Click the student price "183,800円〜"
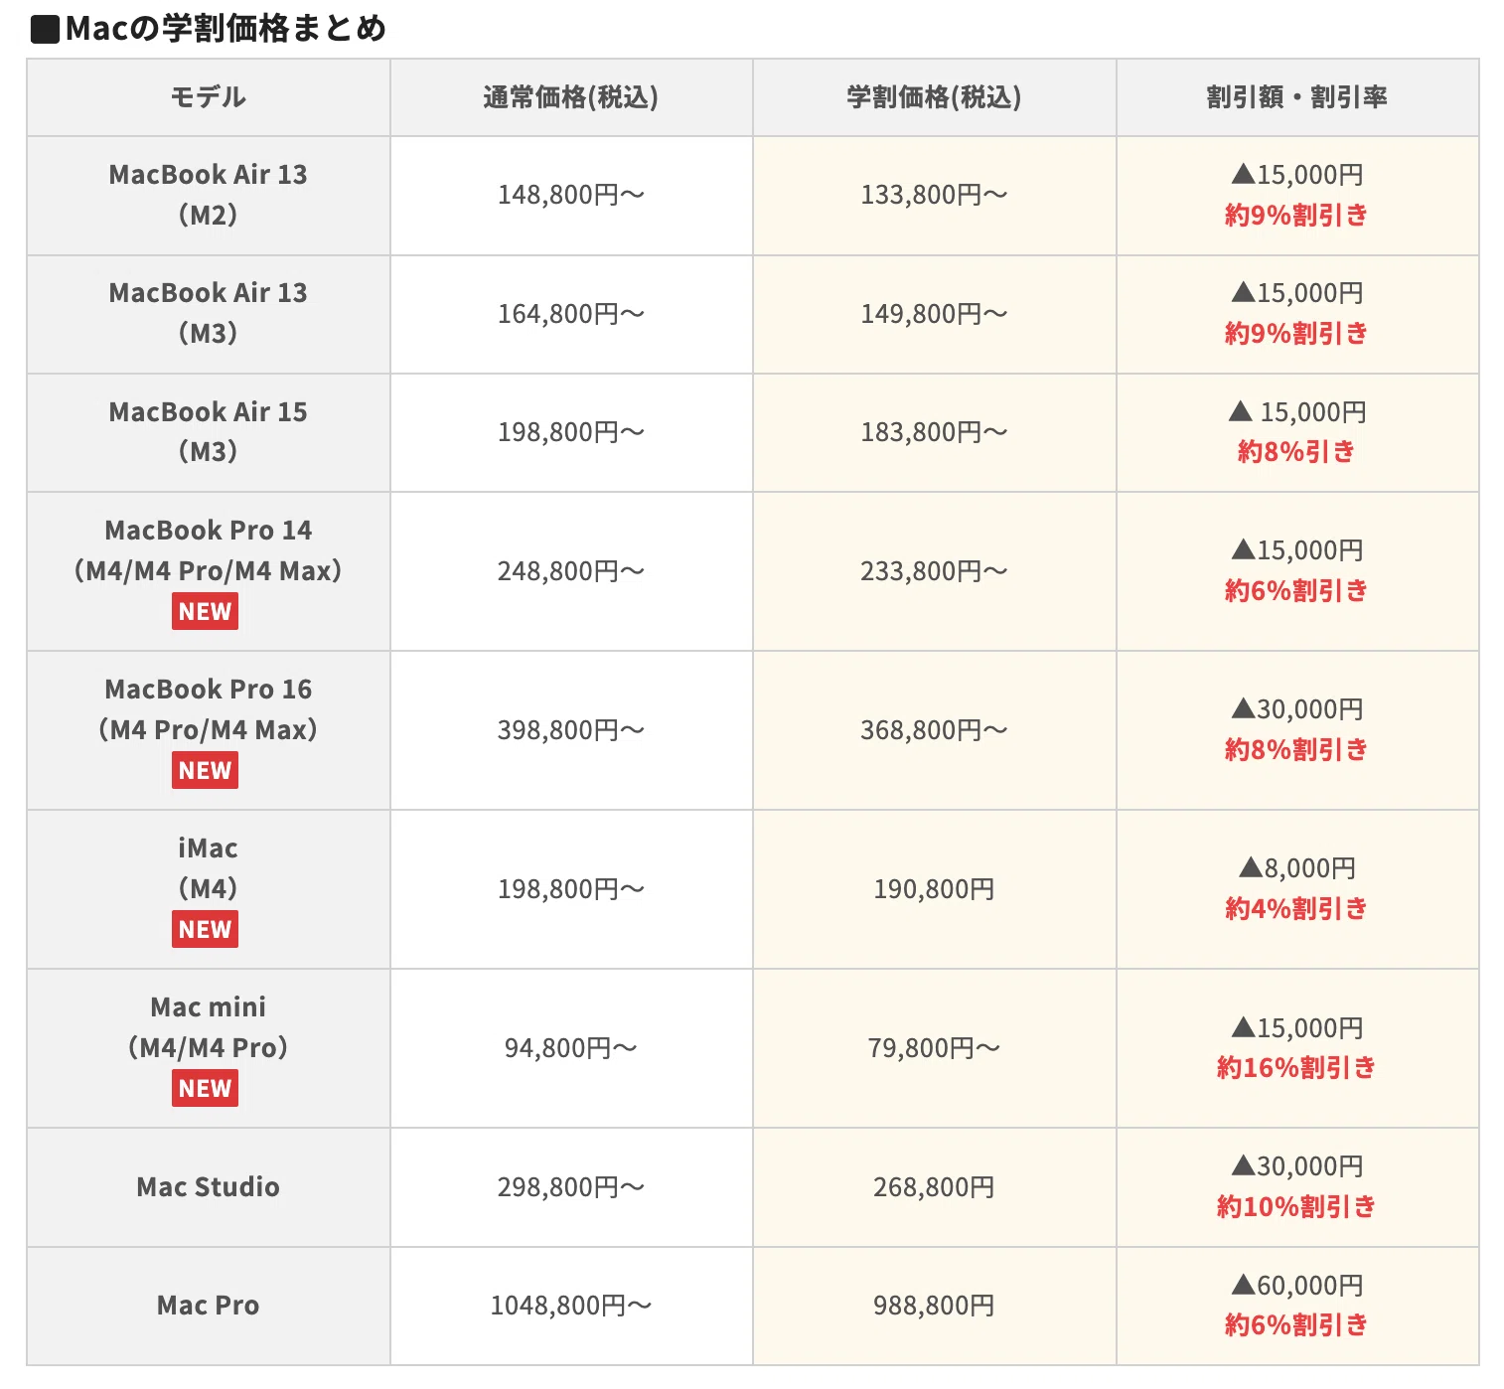The height and width of the screenshot is (1389, 1504). click(x=934, y=432)
